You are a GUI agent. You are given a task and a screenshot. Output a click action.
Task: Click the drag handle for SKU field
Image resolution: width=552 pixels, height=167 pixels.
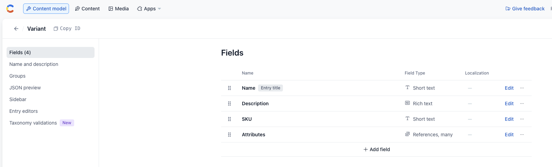coord(229,119)
